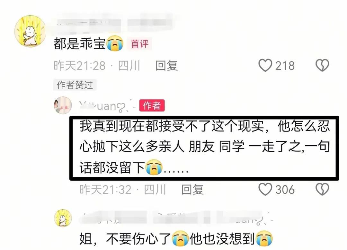The image size is (347, 250).
Task: Like the comment with 218 likes
Action: [x=265, y=65]
